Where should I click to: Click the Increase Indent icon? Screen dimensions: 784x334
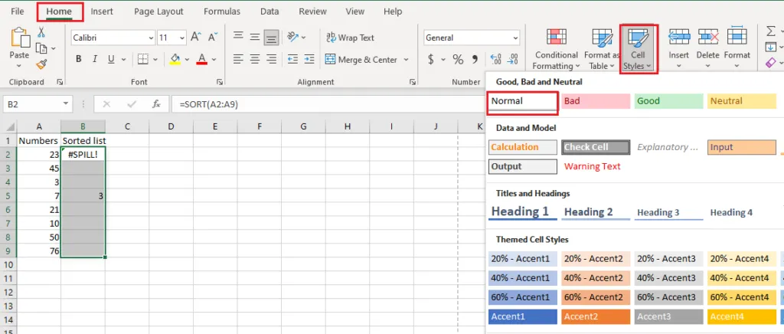pos(309,59)
